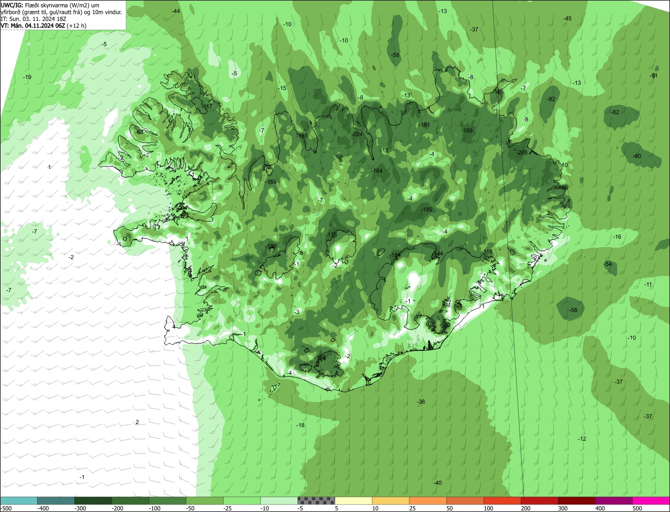Select the magenta swatch right of 500
Image resolution: width=670 pixels, height=512 pixels.
(651, 500)
